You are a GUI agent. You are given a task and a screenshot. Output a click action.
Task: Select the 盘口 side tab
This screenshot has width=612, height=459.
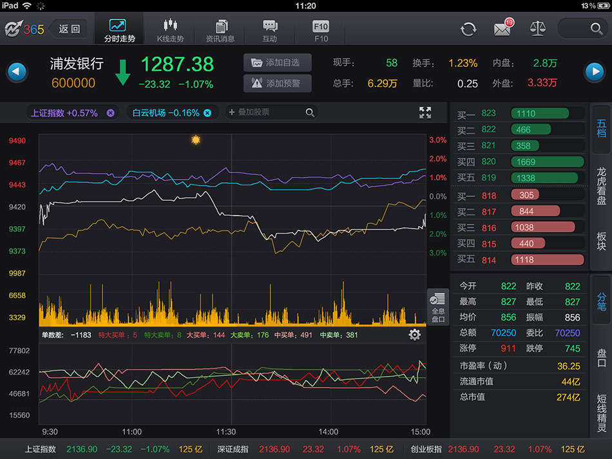601,358
